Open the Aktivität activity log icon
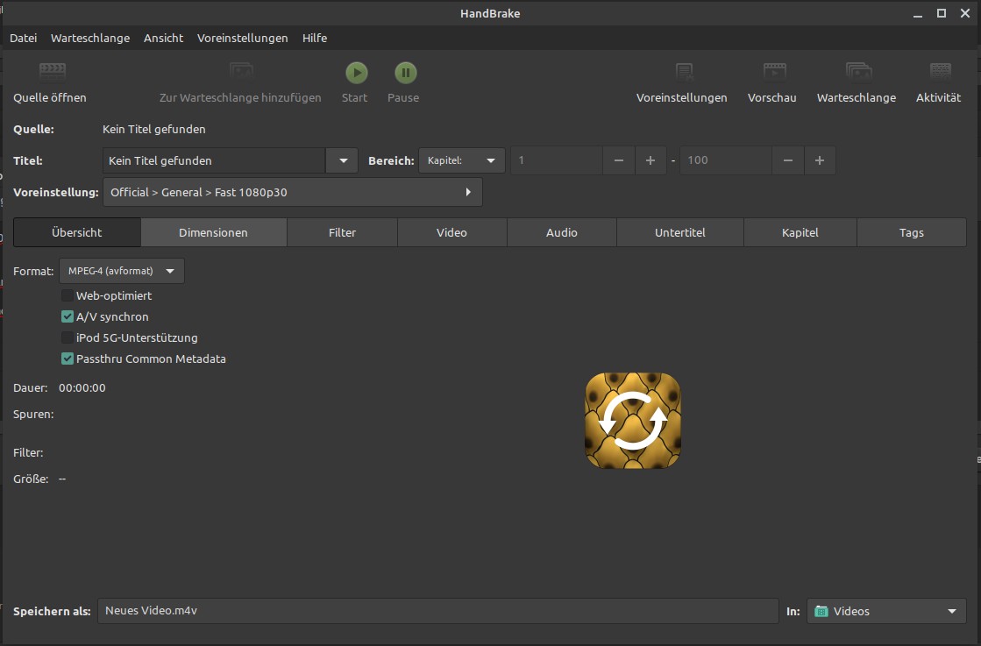The width and height of the screenshot is (981, 646). (x=941, y=71)
